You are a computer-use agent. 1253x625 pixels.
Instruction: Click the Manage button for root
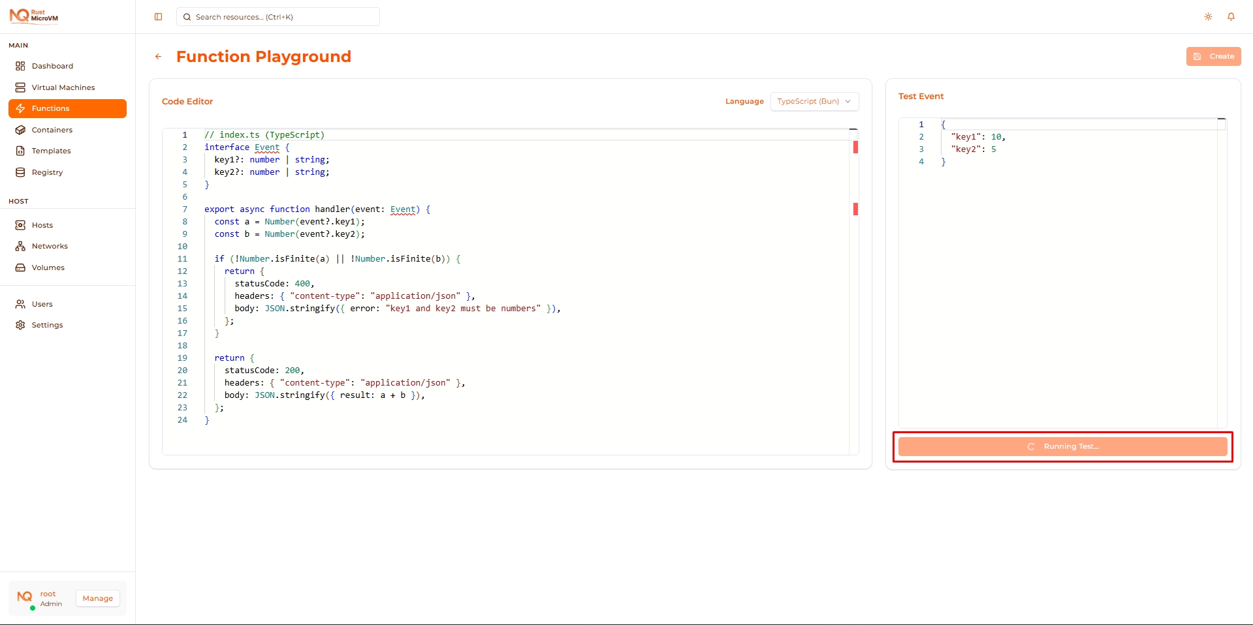97,598
